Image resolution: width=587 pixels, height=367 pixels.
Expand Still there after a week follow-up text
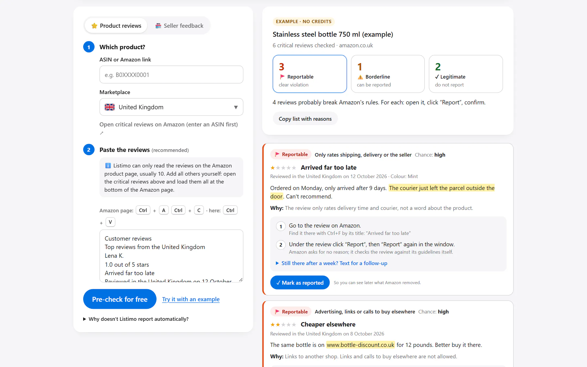tap(332, 263)
